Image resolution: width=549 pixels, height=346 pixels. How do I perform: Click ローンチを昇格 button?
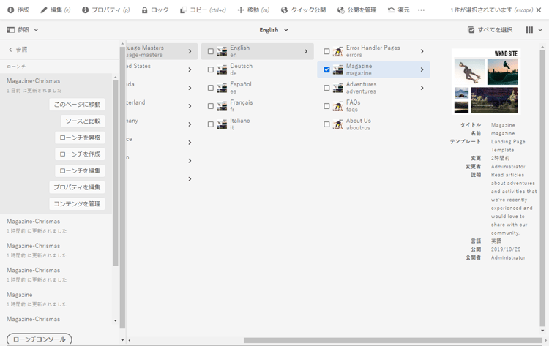(x=80, y=138)
